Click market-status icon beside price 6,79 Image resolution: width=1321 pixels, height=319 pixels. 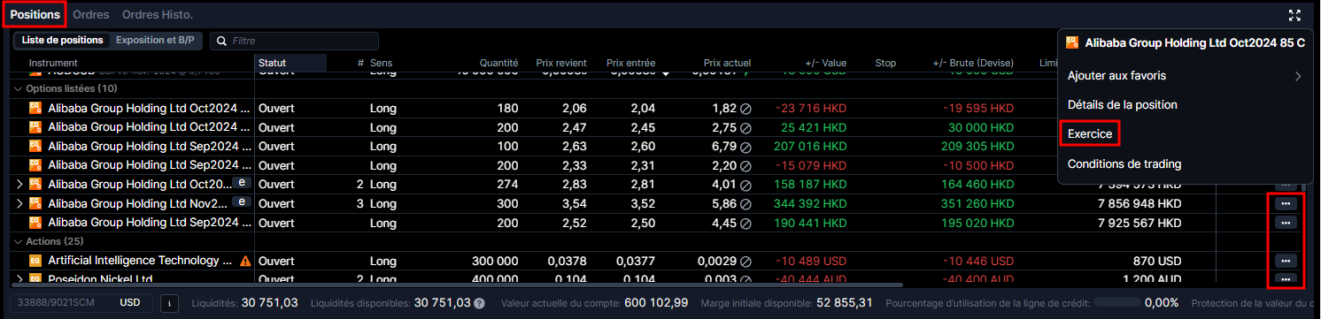pos(746,147)
